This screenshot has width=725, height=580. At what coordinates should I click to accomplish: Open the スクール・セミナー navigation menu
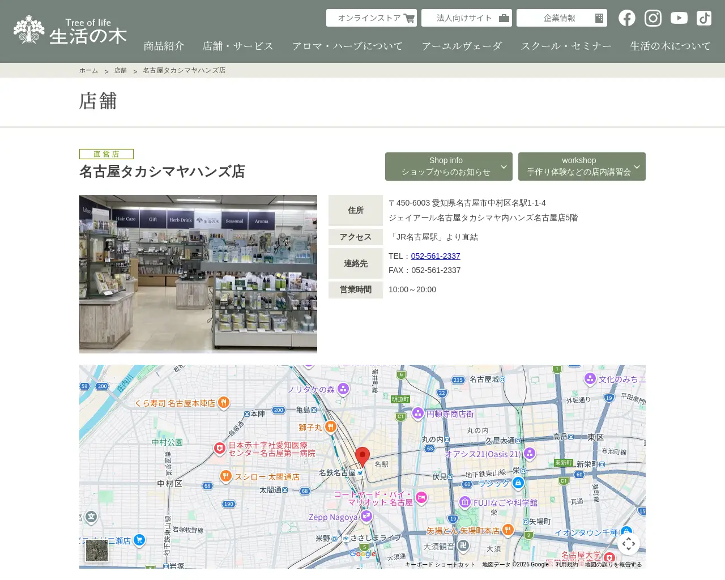(566, 46)
